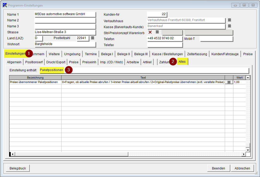Focus the empty Telefax field
The height and width of the screenshot is (177, 260).
[165, 45]
